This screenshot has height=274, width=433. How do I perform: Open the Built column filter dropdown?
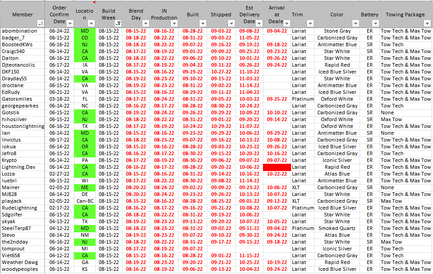click(x=202, y=23)
